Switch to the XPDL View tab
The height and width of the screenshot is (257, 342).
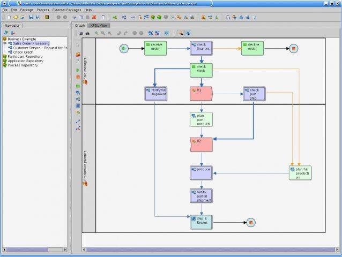tap(98, 25)
